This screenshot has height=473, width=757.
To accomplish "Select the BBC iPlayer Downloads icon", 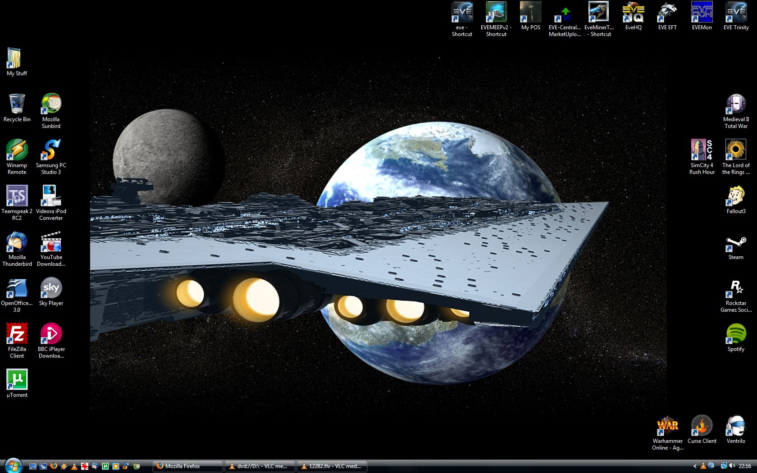I will pyautogui.click(x=51, y=336).
